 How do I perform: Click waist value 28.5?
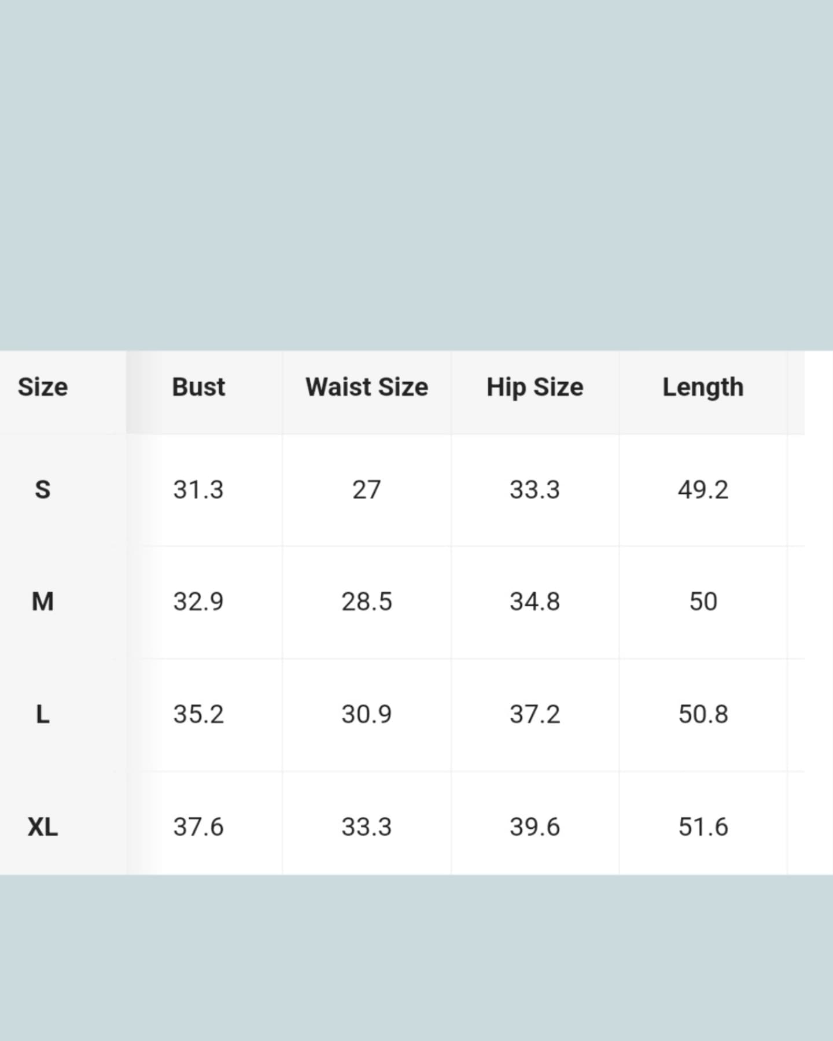[x=367, y=601]
